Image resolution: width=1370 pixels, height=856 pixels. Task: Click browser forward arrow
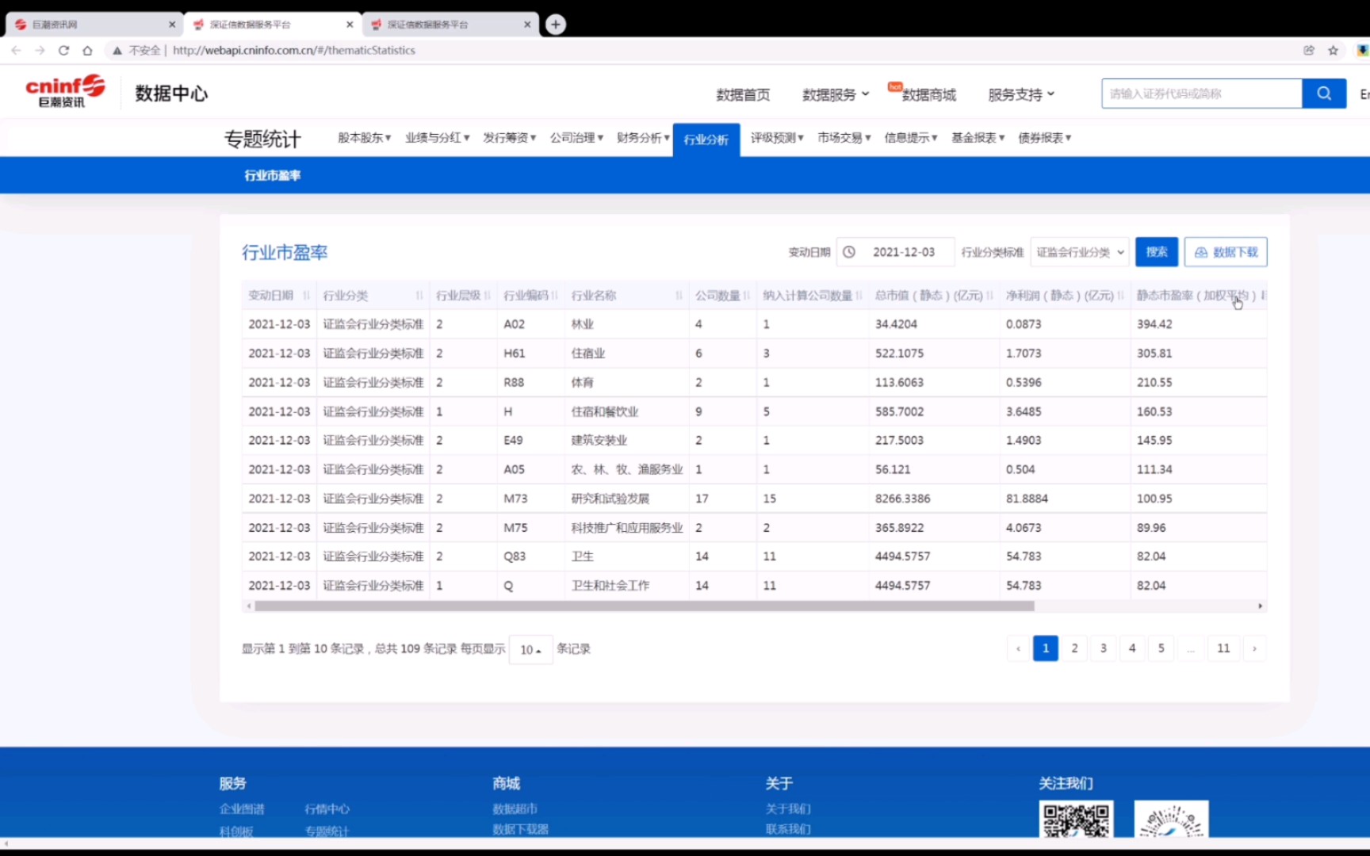coord(40,50)
